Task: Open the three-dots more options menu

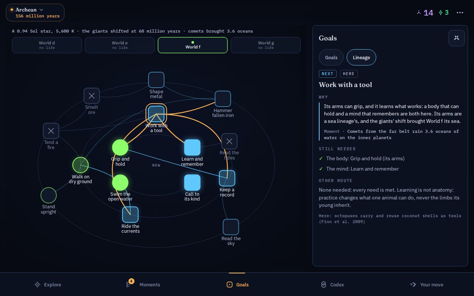Action: pos(460,13)
